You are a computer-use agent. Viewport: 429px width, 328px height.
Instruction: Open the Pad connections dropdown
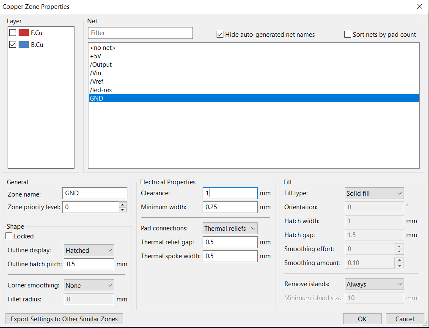(x=230, y=228)
